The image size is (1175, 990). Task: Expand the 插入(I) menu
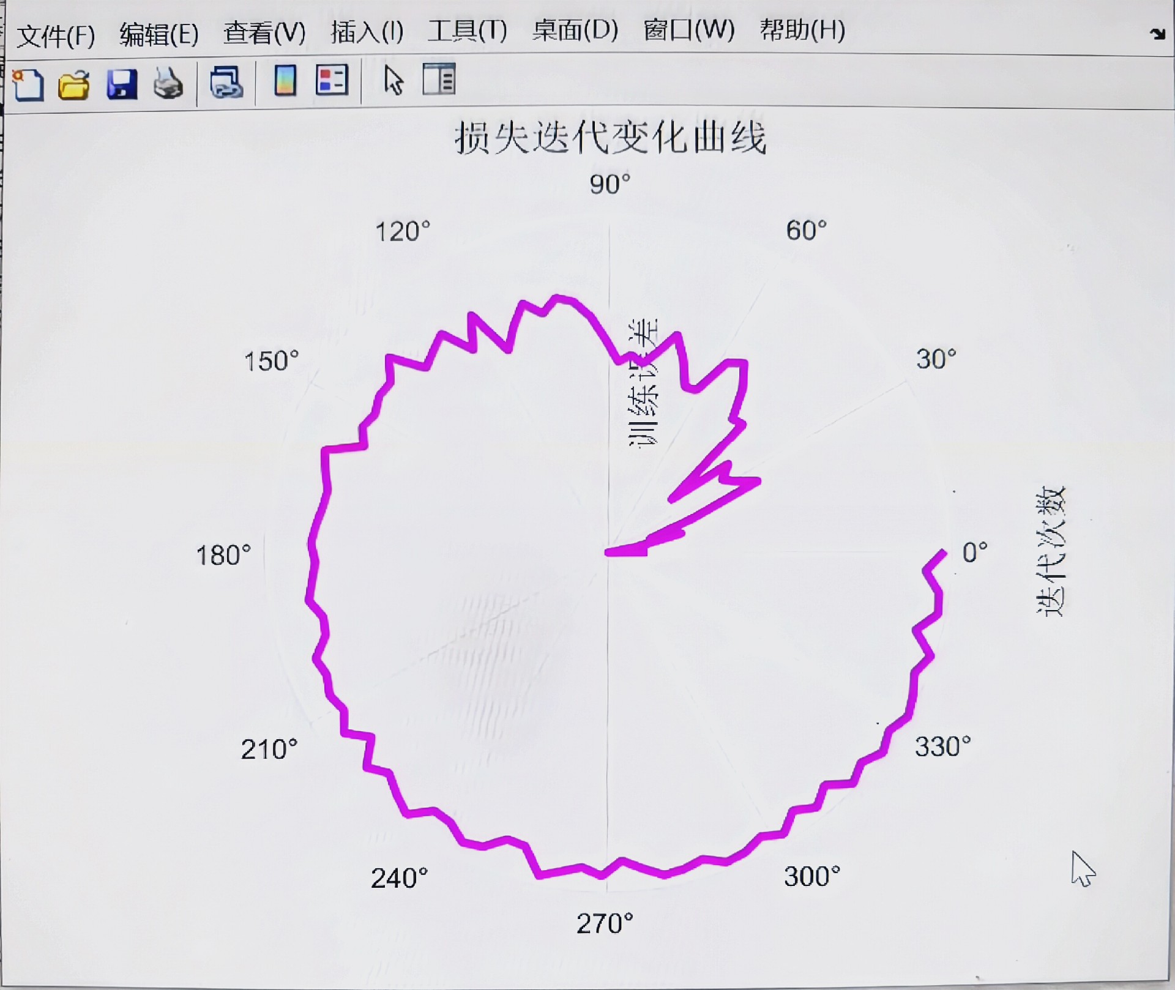coord(367,32)
